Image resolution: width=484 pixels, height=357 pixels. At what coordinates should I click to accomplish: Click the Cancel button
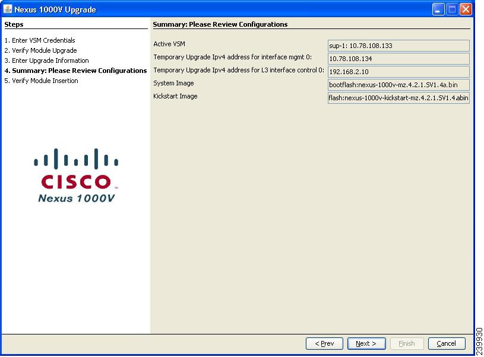(447, 343)
